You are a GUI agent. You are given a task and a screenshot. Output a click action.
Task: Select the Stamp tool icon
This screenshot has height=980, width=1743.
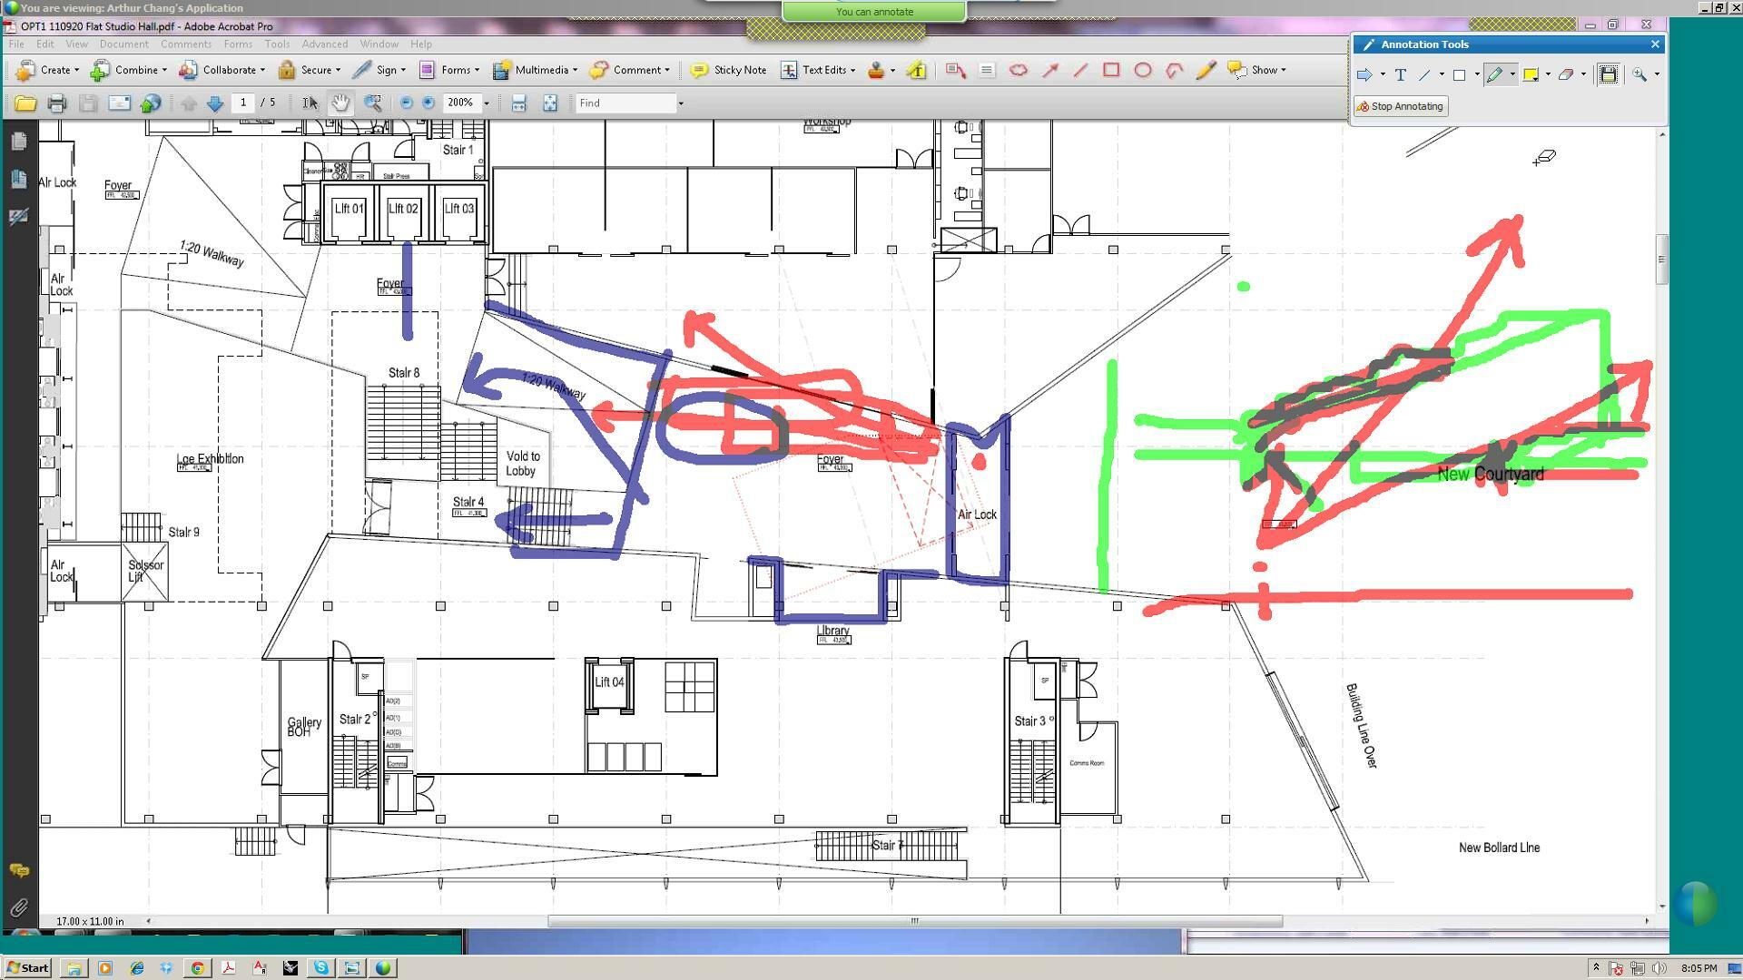click(x=876, y=70)
